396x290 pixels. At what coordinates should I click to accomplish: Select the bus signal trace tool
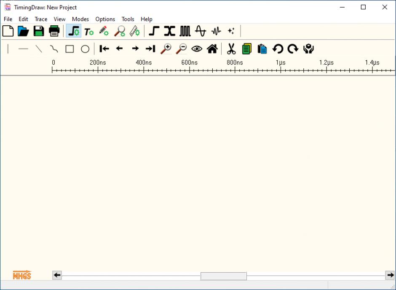point(169,31)
